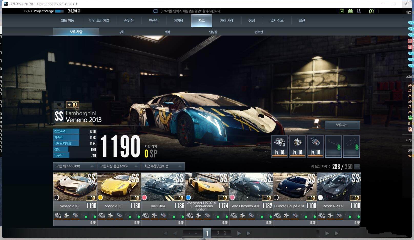Select the fifth empty part slot with upgrade arrow
The width and height of the screenshot is (414, 240).
coord(351,146)
